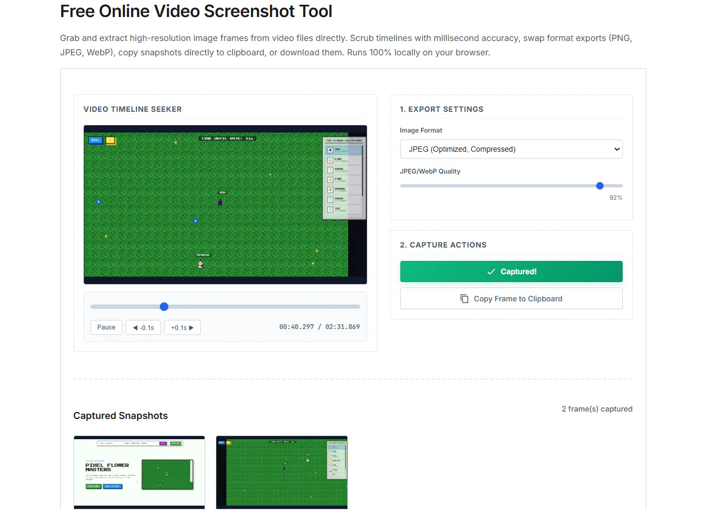Open the Pixel Flower Masters snapshot thumbnail
The width and height of the screenshot is (707, 510).
(139, 473)
